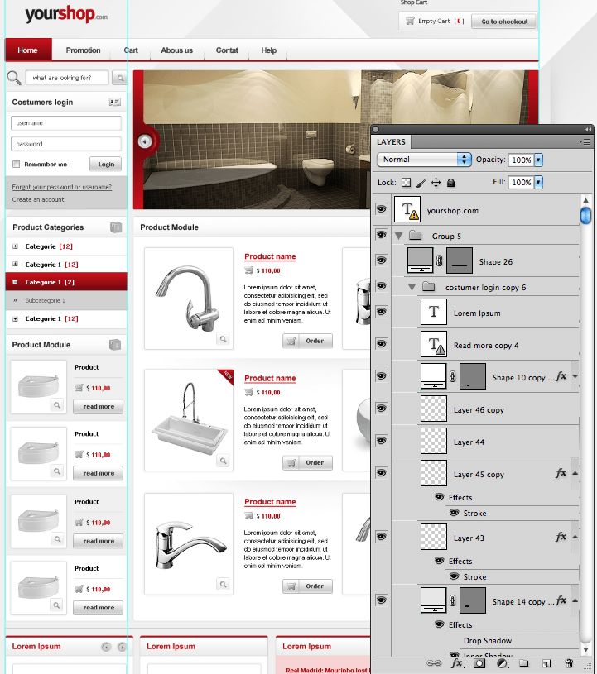Click the next arrow on Lorem Ipsum box
Screen dimensions: 597x674
(123, 647)
